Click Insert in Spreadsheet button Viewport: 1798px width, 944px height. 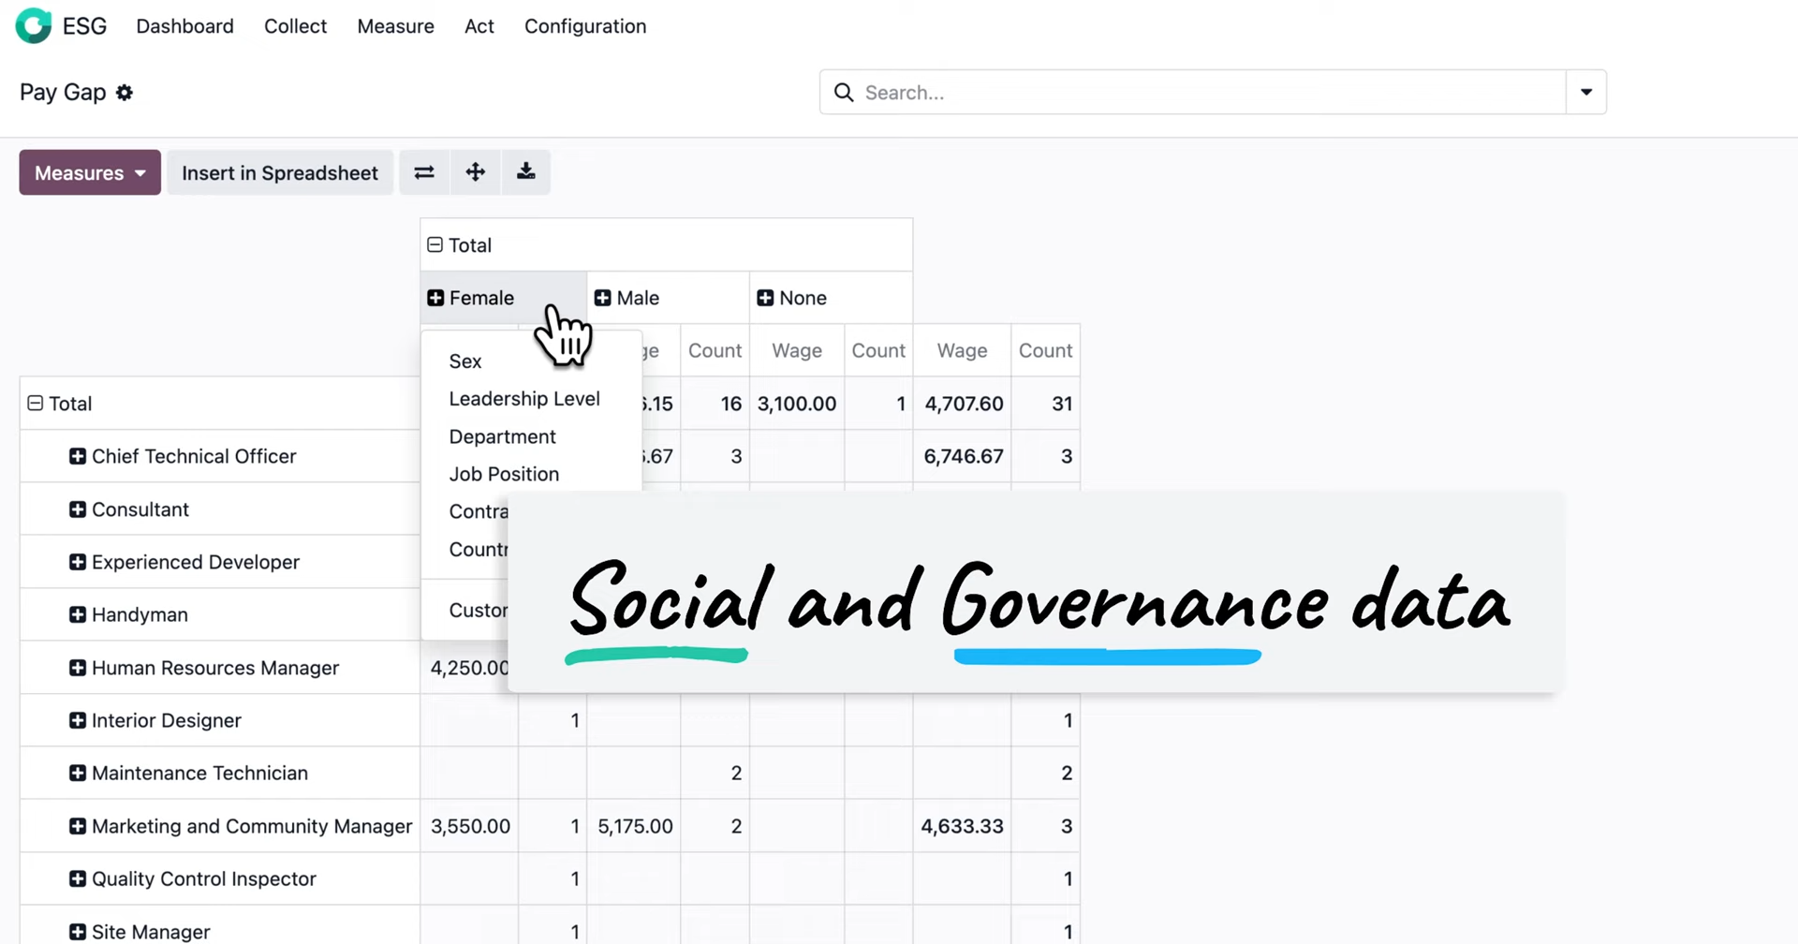(x=280, y=172)
